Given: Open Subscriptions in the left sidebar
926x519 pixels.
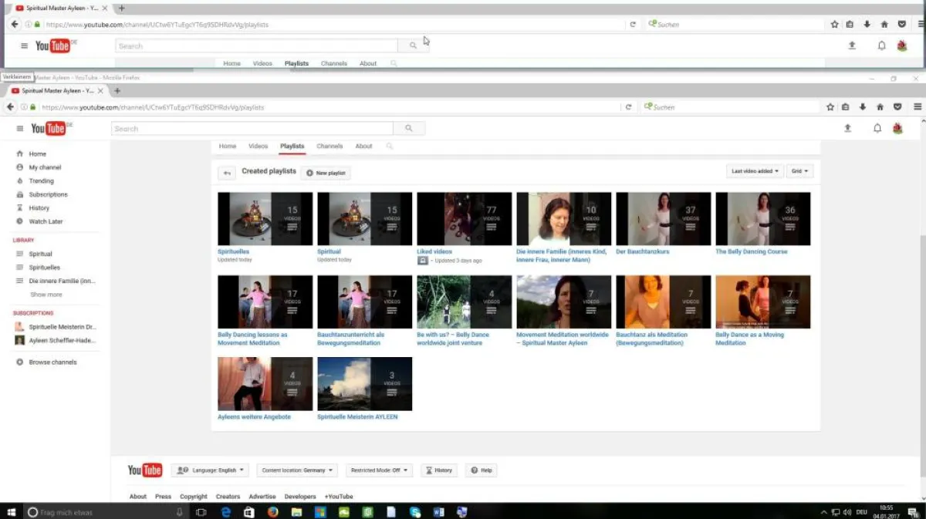Looking at the screenshot, I should pyautogui.click(x=48, y=194).
